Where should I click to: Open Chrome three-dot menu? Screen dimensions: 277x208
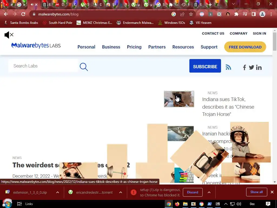[x=271, y=14]
